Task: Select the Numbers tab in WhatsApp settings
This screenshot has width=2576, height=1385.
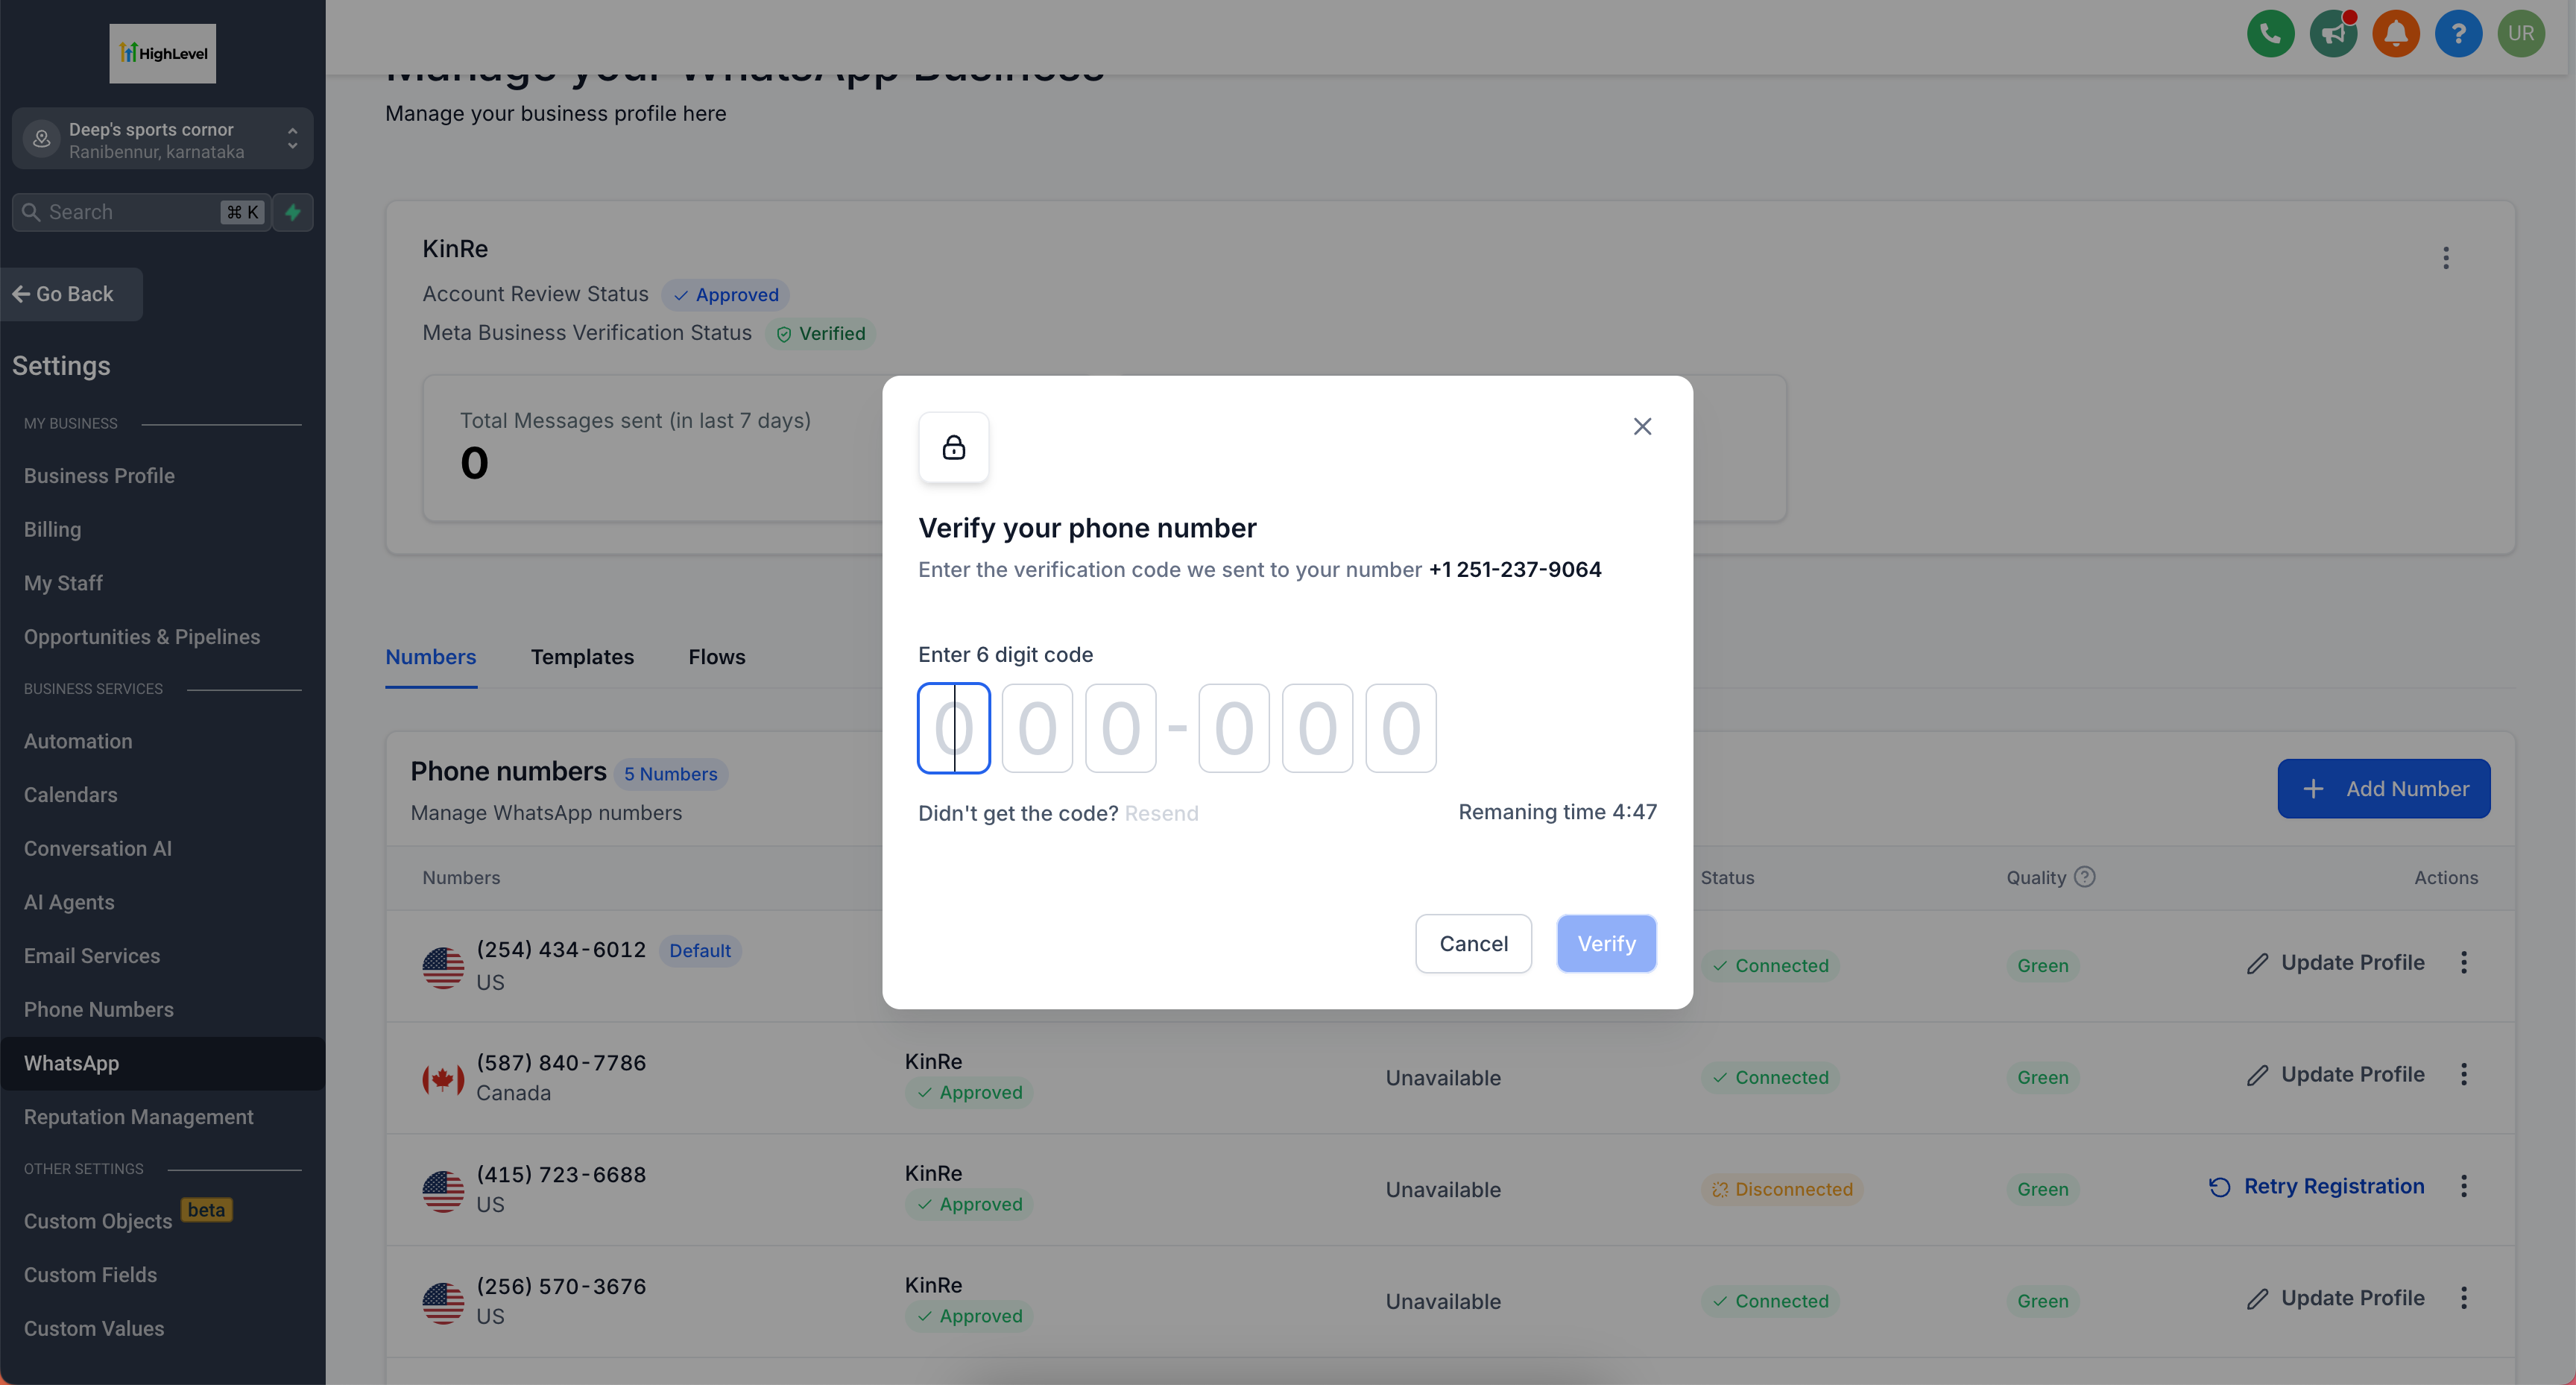Action: point(432,657)
